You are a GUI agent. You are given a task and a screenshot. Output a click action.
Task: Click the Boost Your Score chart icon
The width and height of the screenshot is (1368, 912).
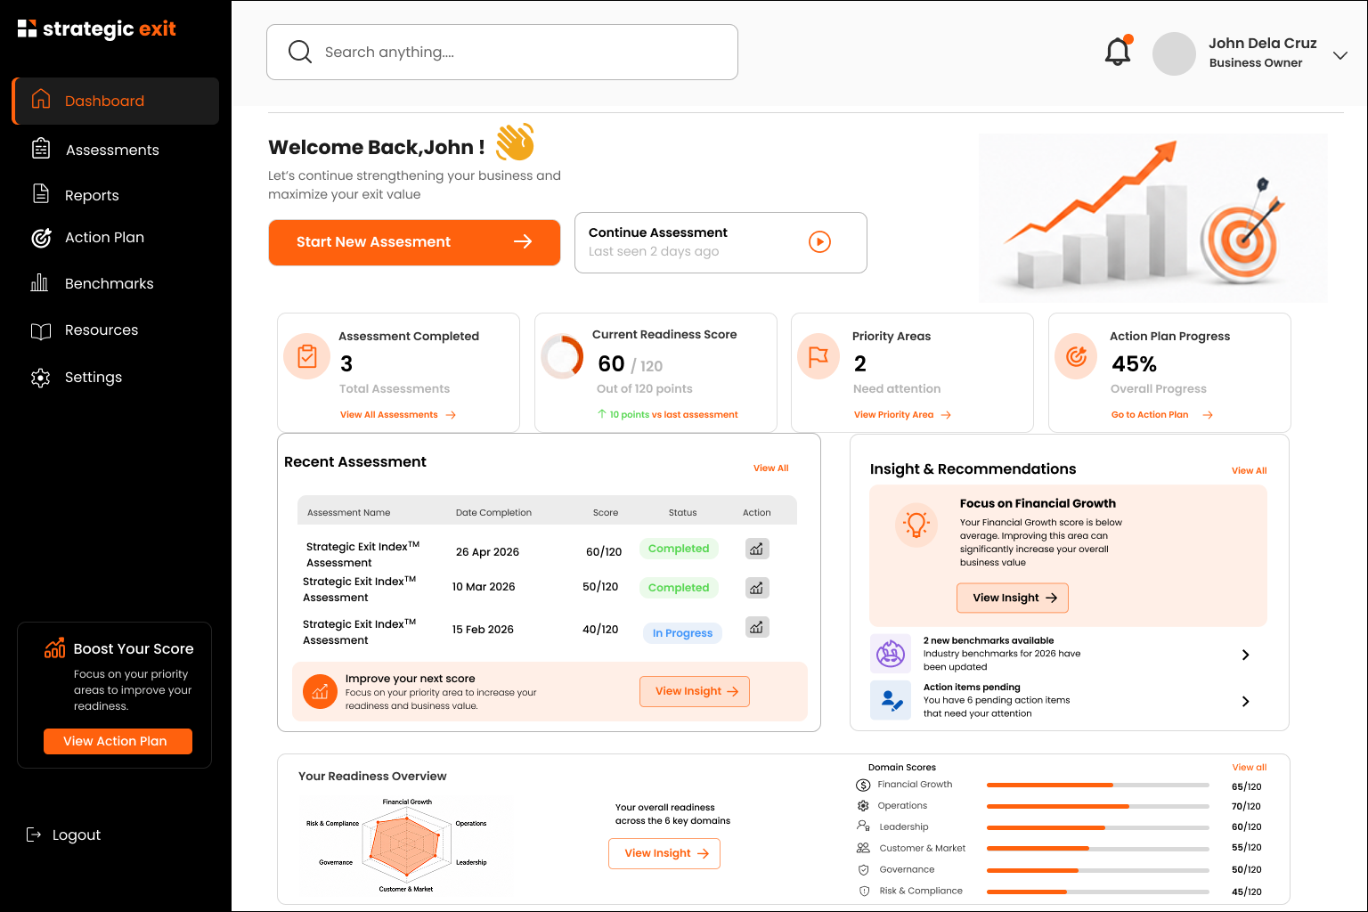54,647
